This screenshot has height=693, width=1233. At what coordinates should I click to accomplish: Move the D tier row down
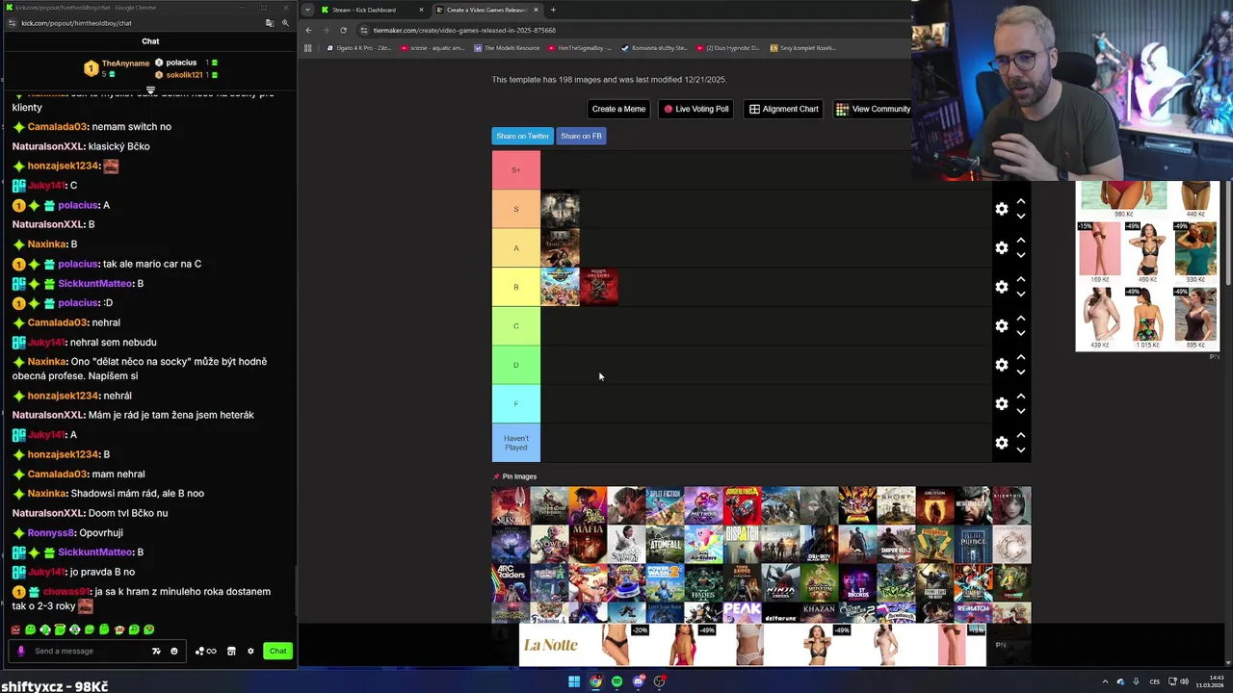1021,372
